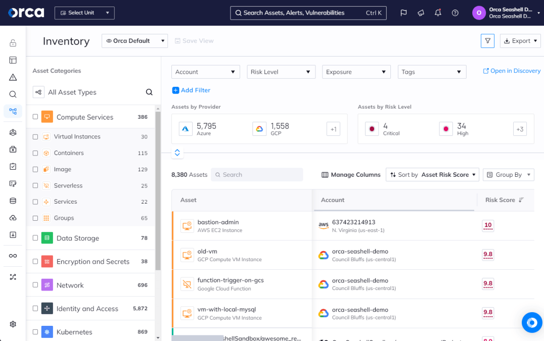Open the alerts warning triangle in sidebar

tap(13, 77)
